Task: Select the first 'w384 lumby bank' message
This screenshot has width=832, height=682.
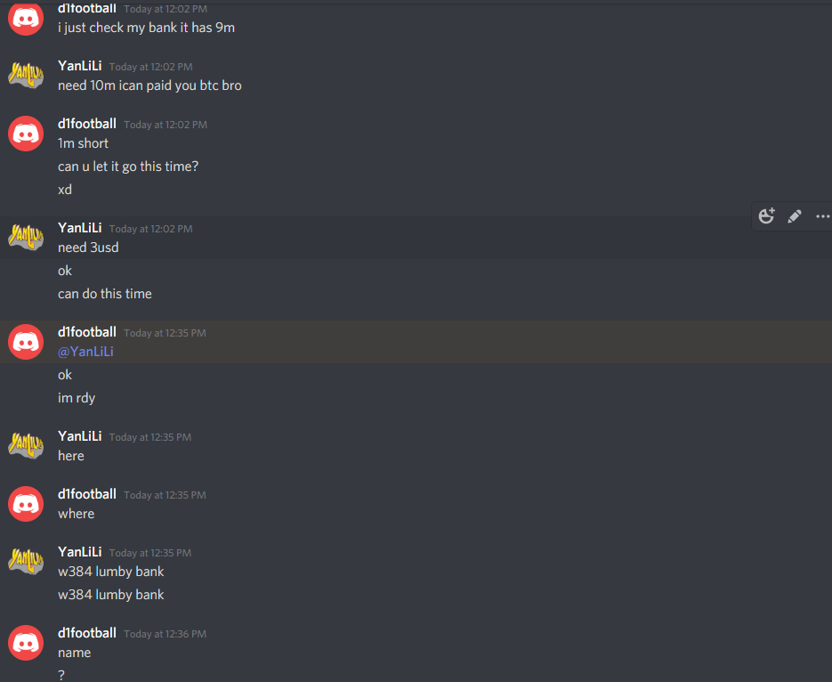Action: [111, 572]
